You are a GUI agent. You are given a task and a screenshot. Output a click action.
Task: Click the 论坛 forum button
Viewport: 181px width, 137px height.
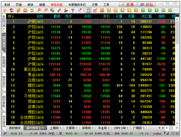click(x=146, y=5)
